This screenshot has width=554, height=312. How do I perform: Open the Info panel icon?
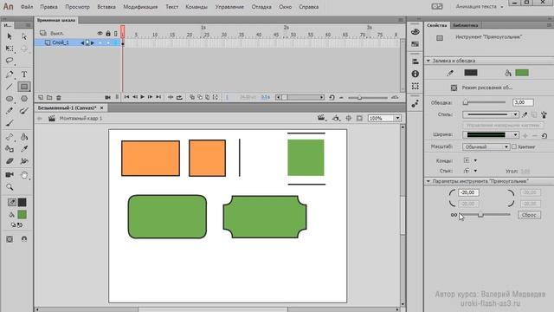[x=415, y=74]
